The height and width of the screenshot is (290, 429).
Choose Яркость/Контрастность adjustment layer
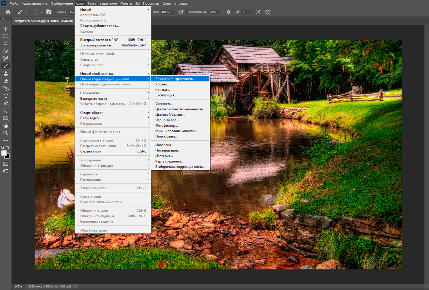tap(180, 79)
